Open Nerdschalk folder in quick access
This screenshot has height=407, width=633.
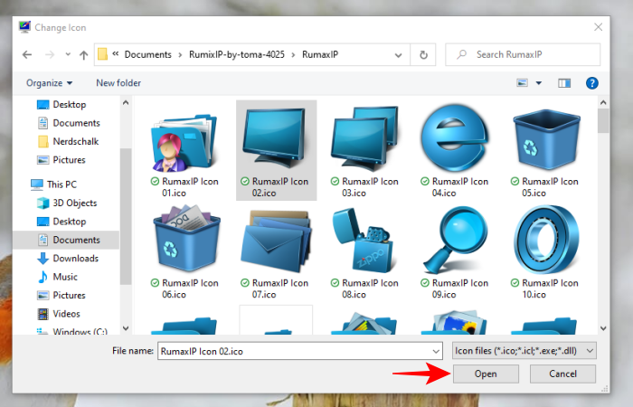click(76, 141)
